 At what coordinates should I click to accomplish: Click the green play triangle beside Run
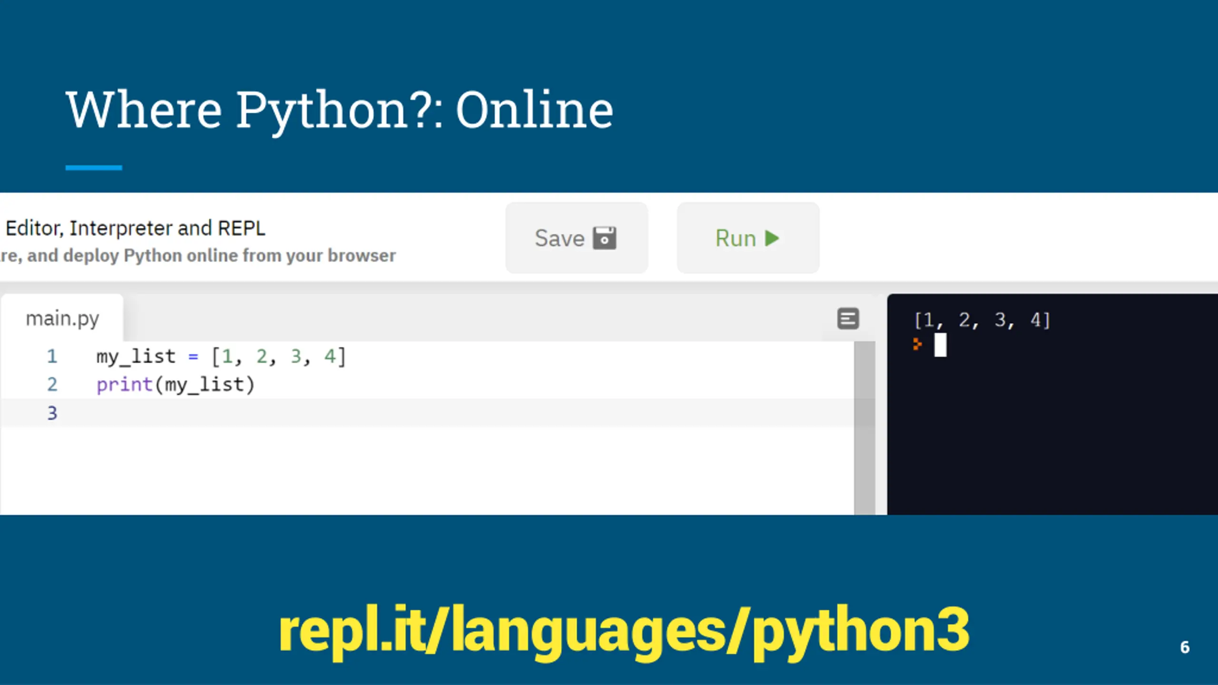pos(772,238)
